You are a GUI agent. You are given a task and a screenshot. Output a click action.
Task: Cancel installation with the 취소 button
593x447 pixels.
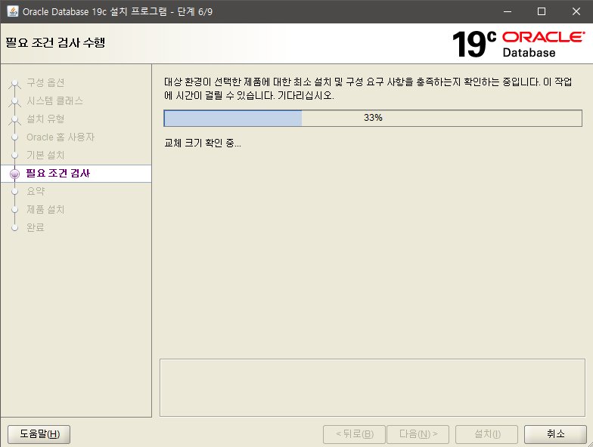555,434
